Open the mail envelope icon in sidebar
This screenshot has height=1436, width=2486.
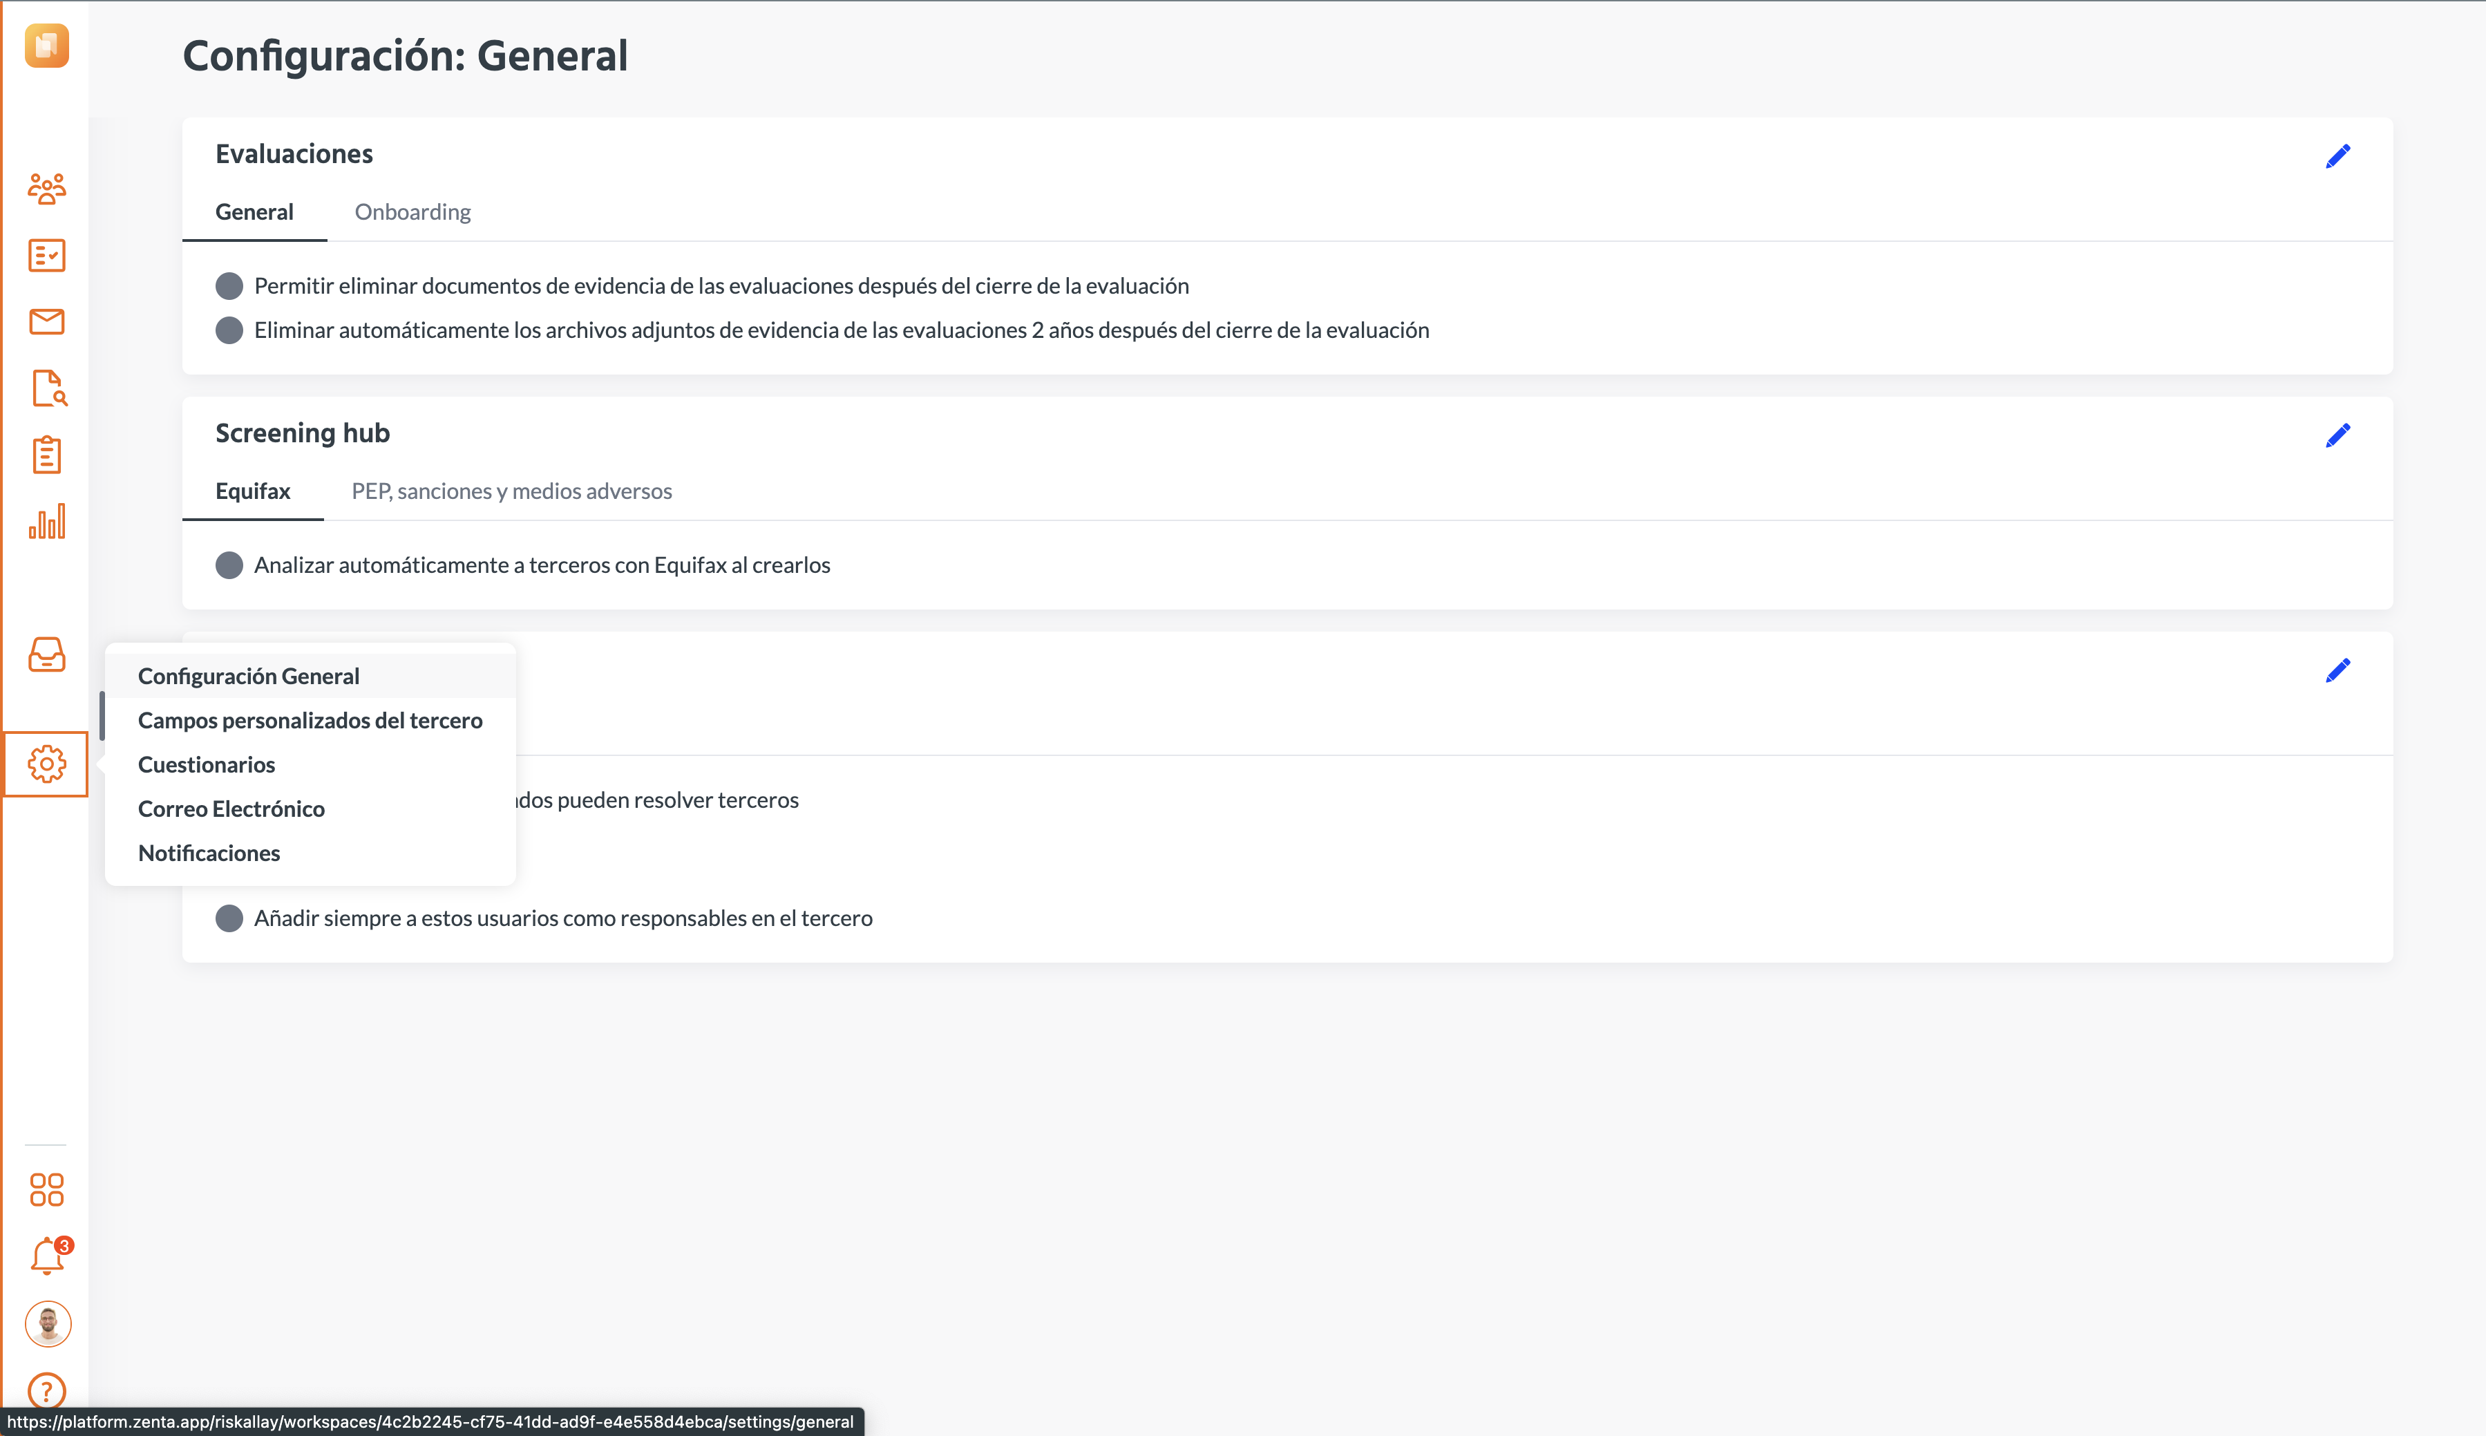[46, 321]
